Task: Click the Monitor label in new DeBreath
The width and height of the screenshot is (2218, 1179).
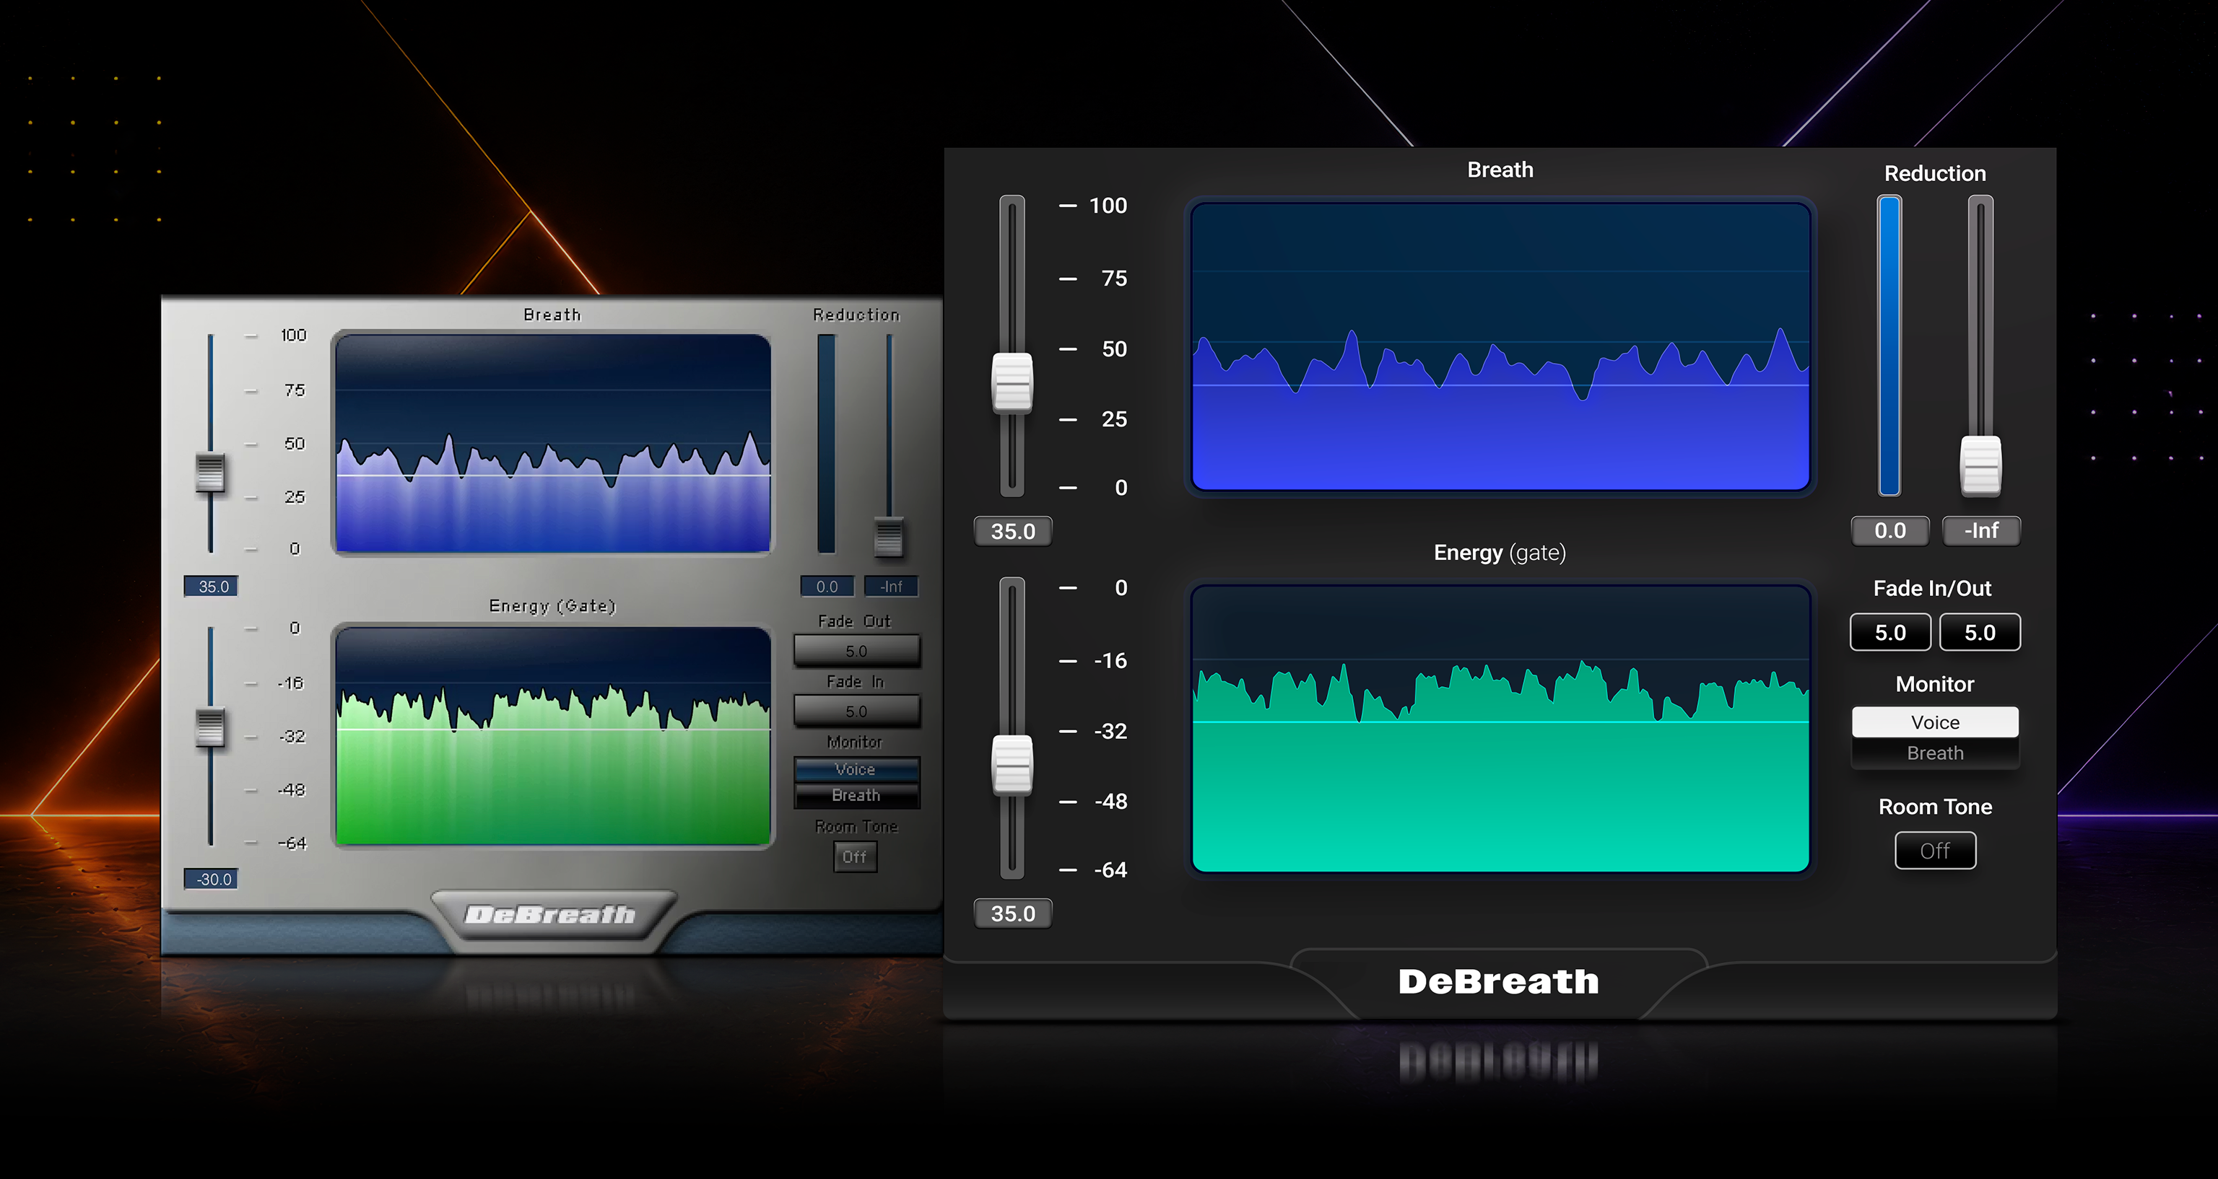Action: pos(1935,684)
